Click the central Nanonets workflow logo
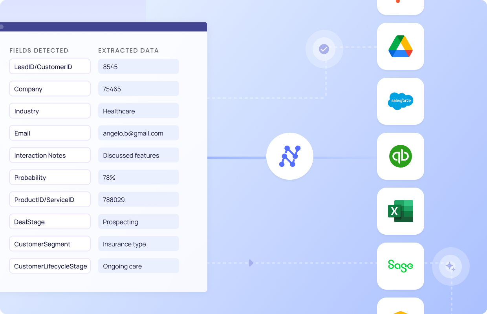This screenshot has height=314, width=487. pos(290,156)
